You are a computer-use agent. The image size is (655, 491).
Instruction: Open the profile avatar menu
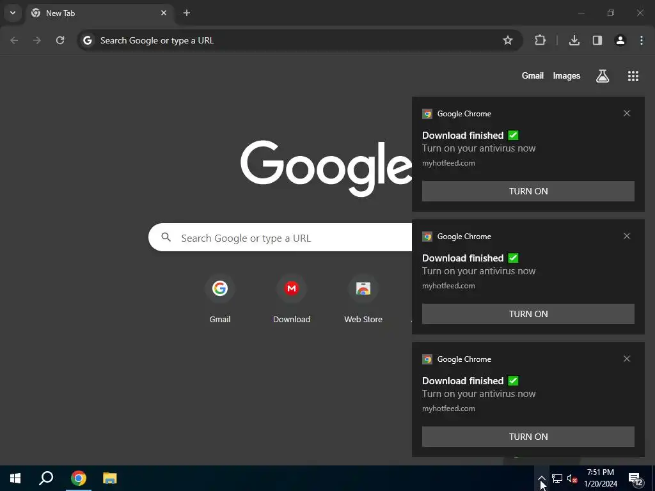(x=620, y=40)
